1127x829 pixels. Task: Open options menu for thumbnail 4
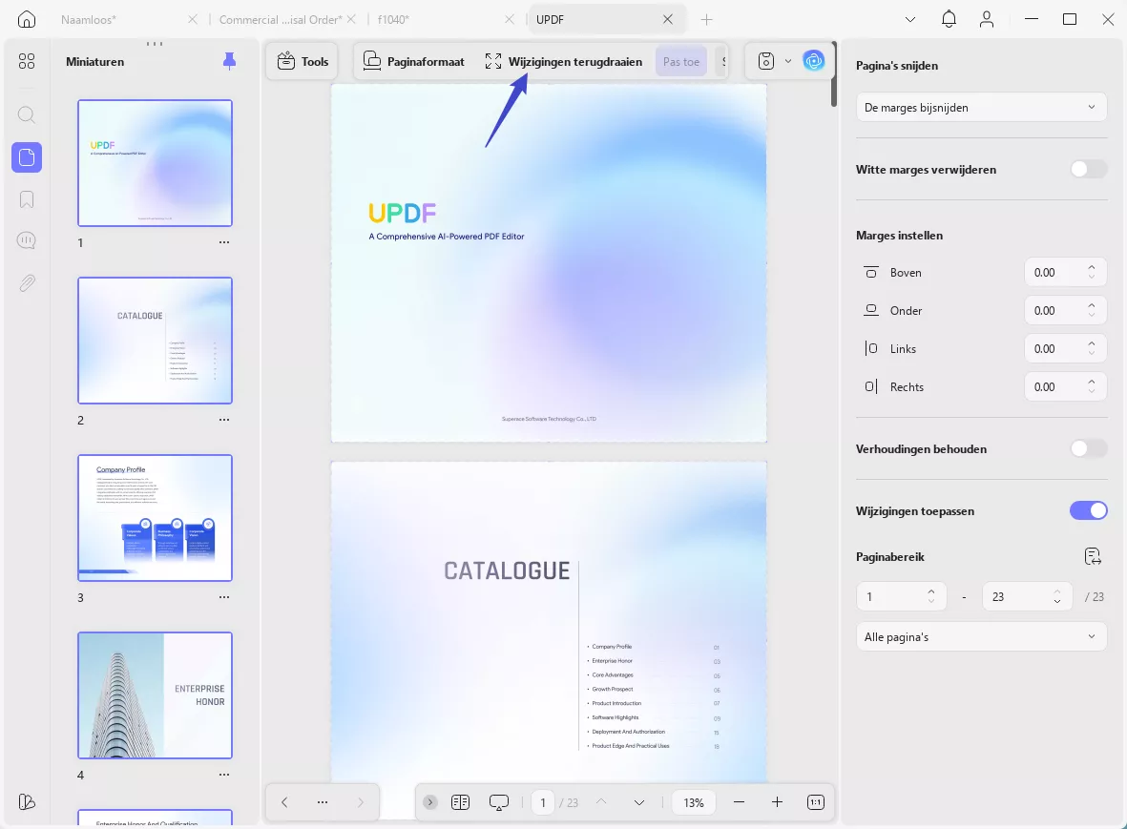[x=224, y=775]
